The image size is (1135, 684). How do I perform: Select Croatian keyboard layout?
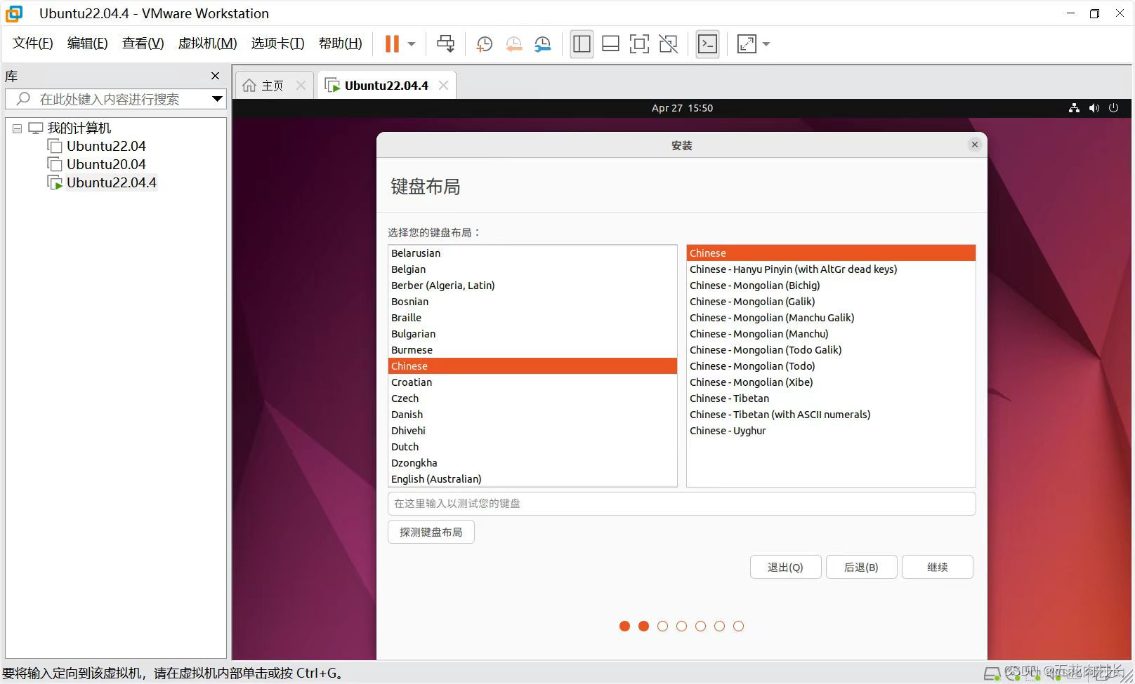(532, 382)
